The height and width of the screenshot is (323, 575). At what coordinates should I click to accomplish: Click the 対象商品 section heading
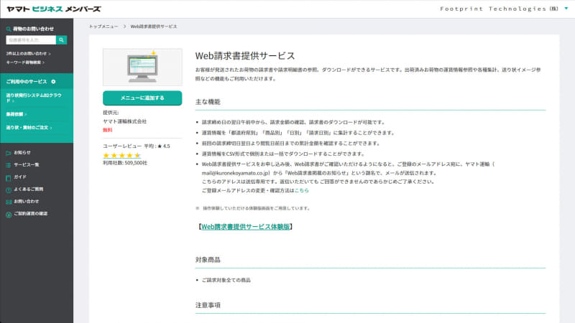[x=208, y=260]
